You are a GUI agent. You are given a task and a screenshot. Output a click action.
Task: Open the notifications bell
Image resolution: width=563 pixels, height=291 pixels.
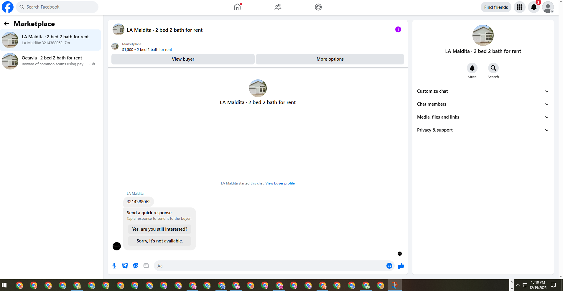point(534,7)
